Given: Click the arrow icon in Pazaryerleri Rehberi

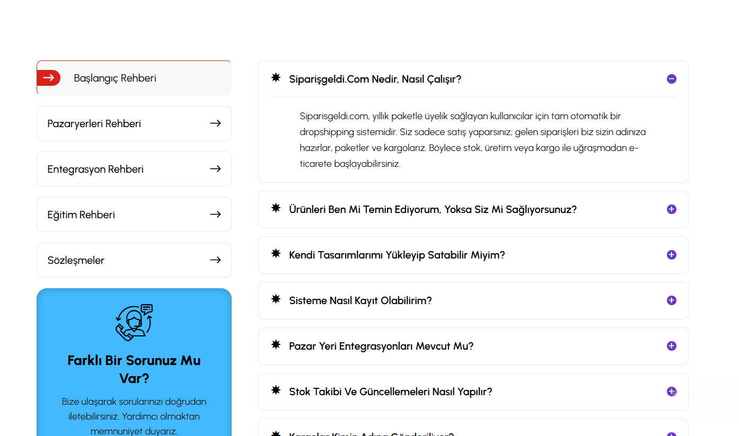Looking at the screenshot, I should coord(215,123).
